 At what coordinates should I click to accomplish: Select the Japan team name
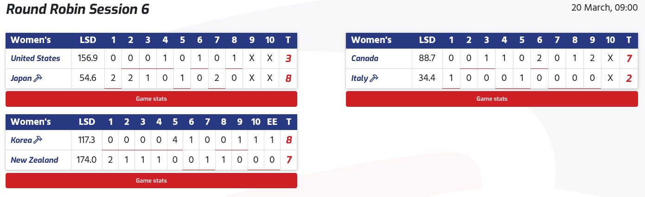pos(21,79)
